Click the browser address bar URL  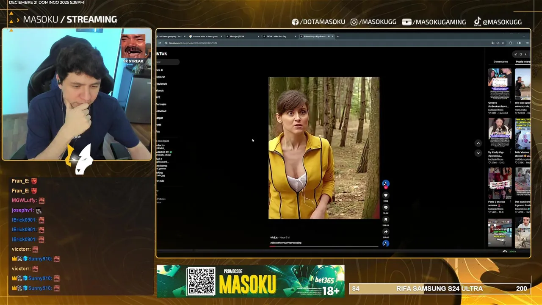193,43
